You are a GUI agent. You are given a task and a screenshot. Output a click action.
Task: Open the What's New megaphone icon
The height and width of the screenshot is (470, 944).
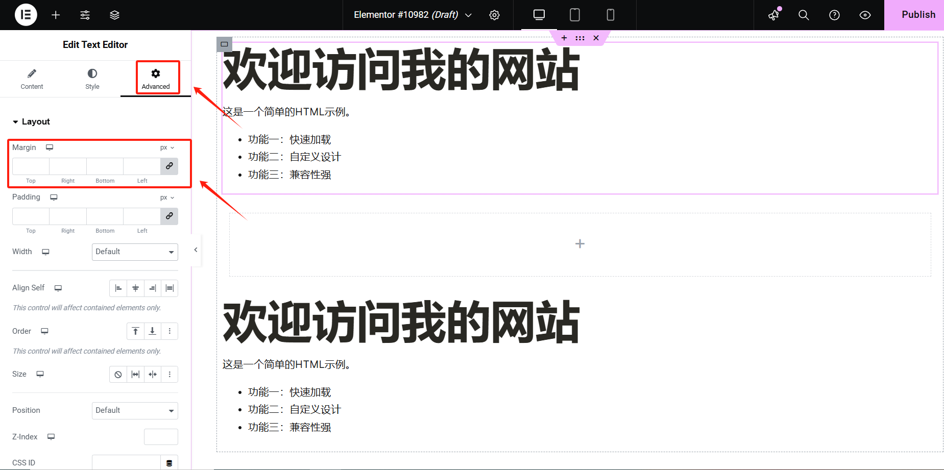pyautogui.click(x=773, y=15)
